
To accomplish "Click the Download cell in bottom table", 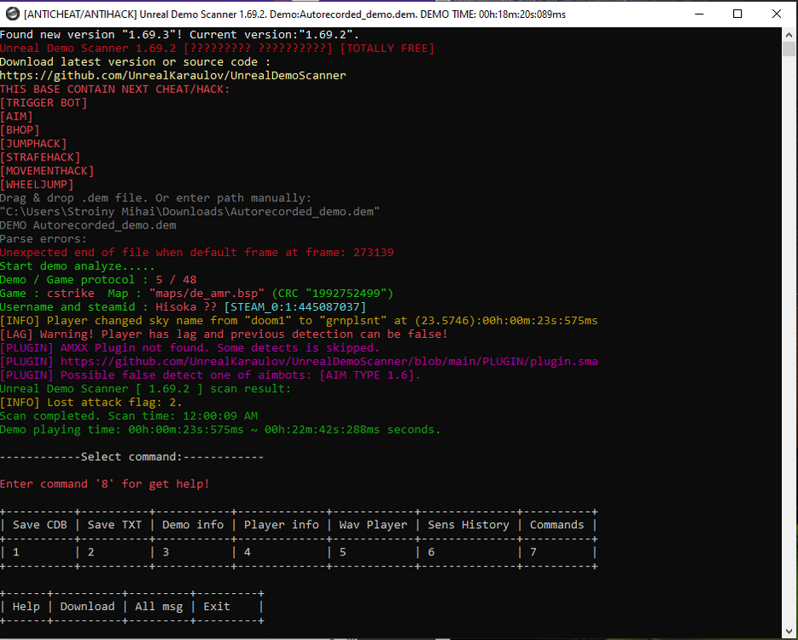I will [x=87, y=607].
